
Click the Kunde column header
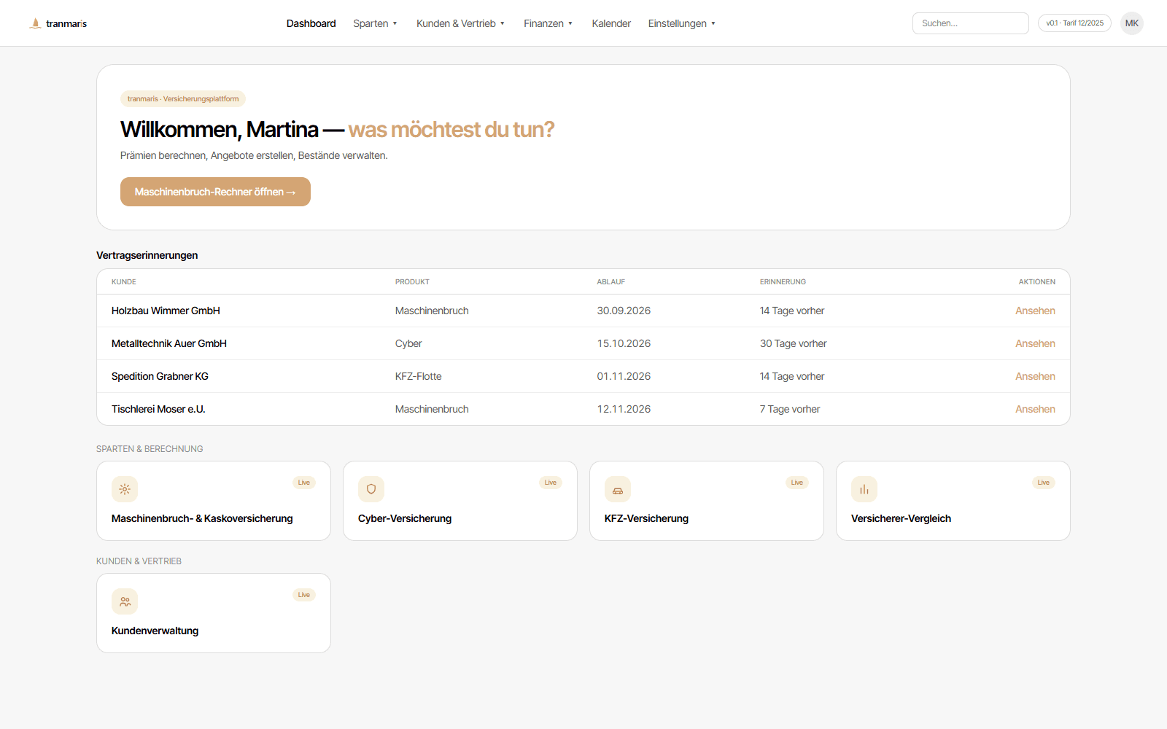pos(124,282)
